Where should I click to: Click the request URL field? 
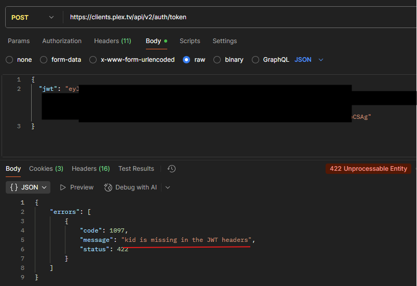[x=239, y=17]
